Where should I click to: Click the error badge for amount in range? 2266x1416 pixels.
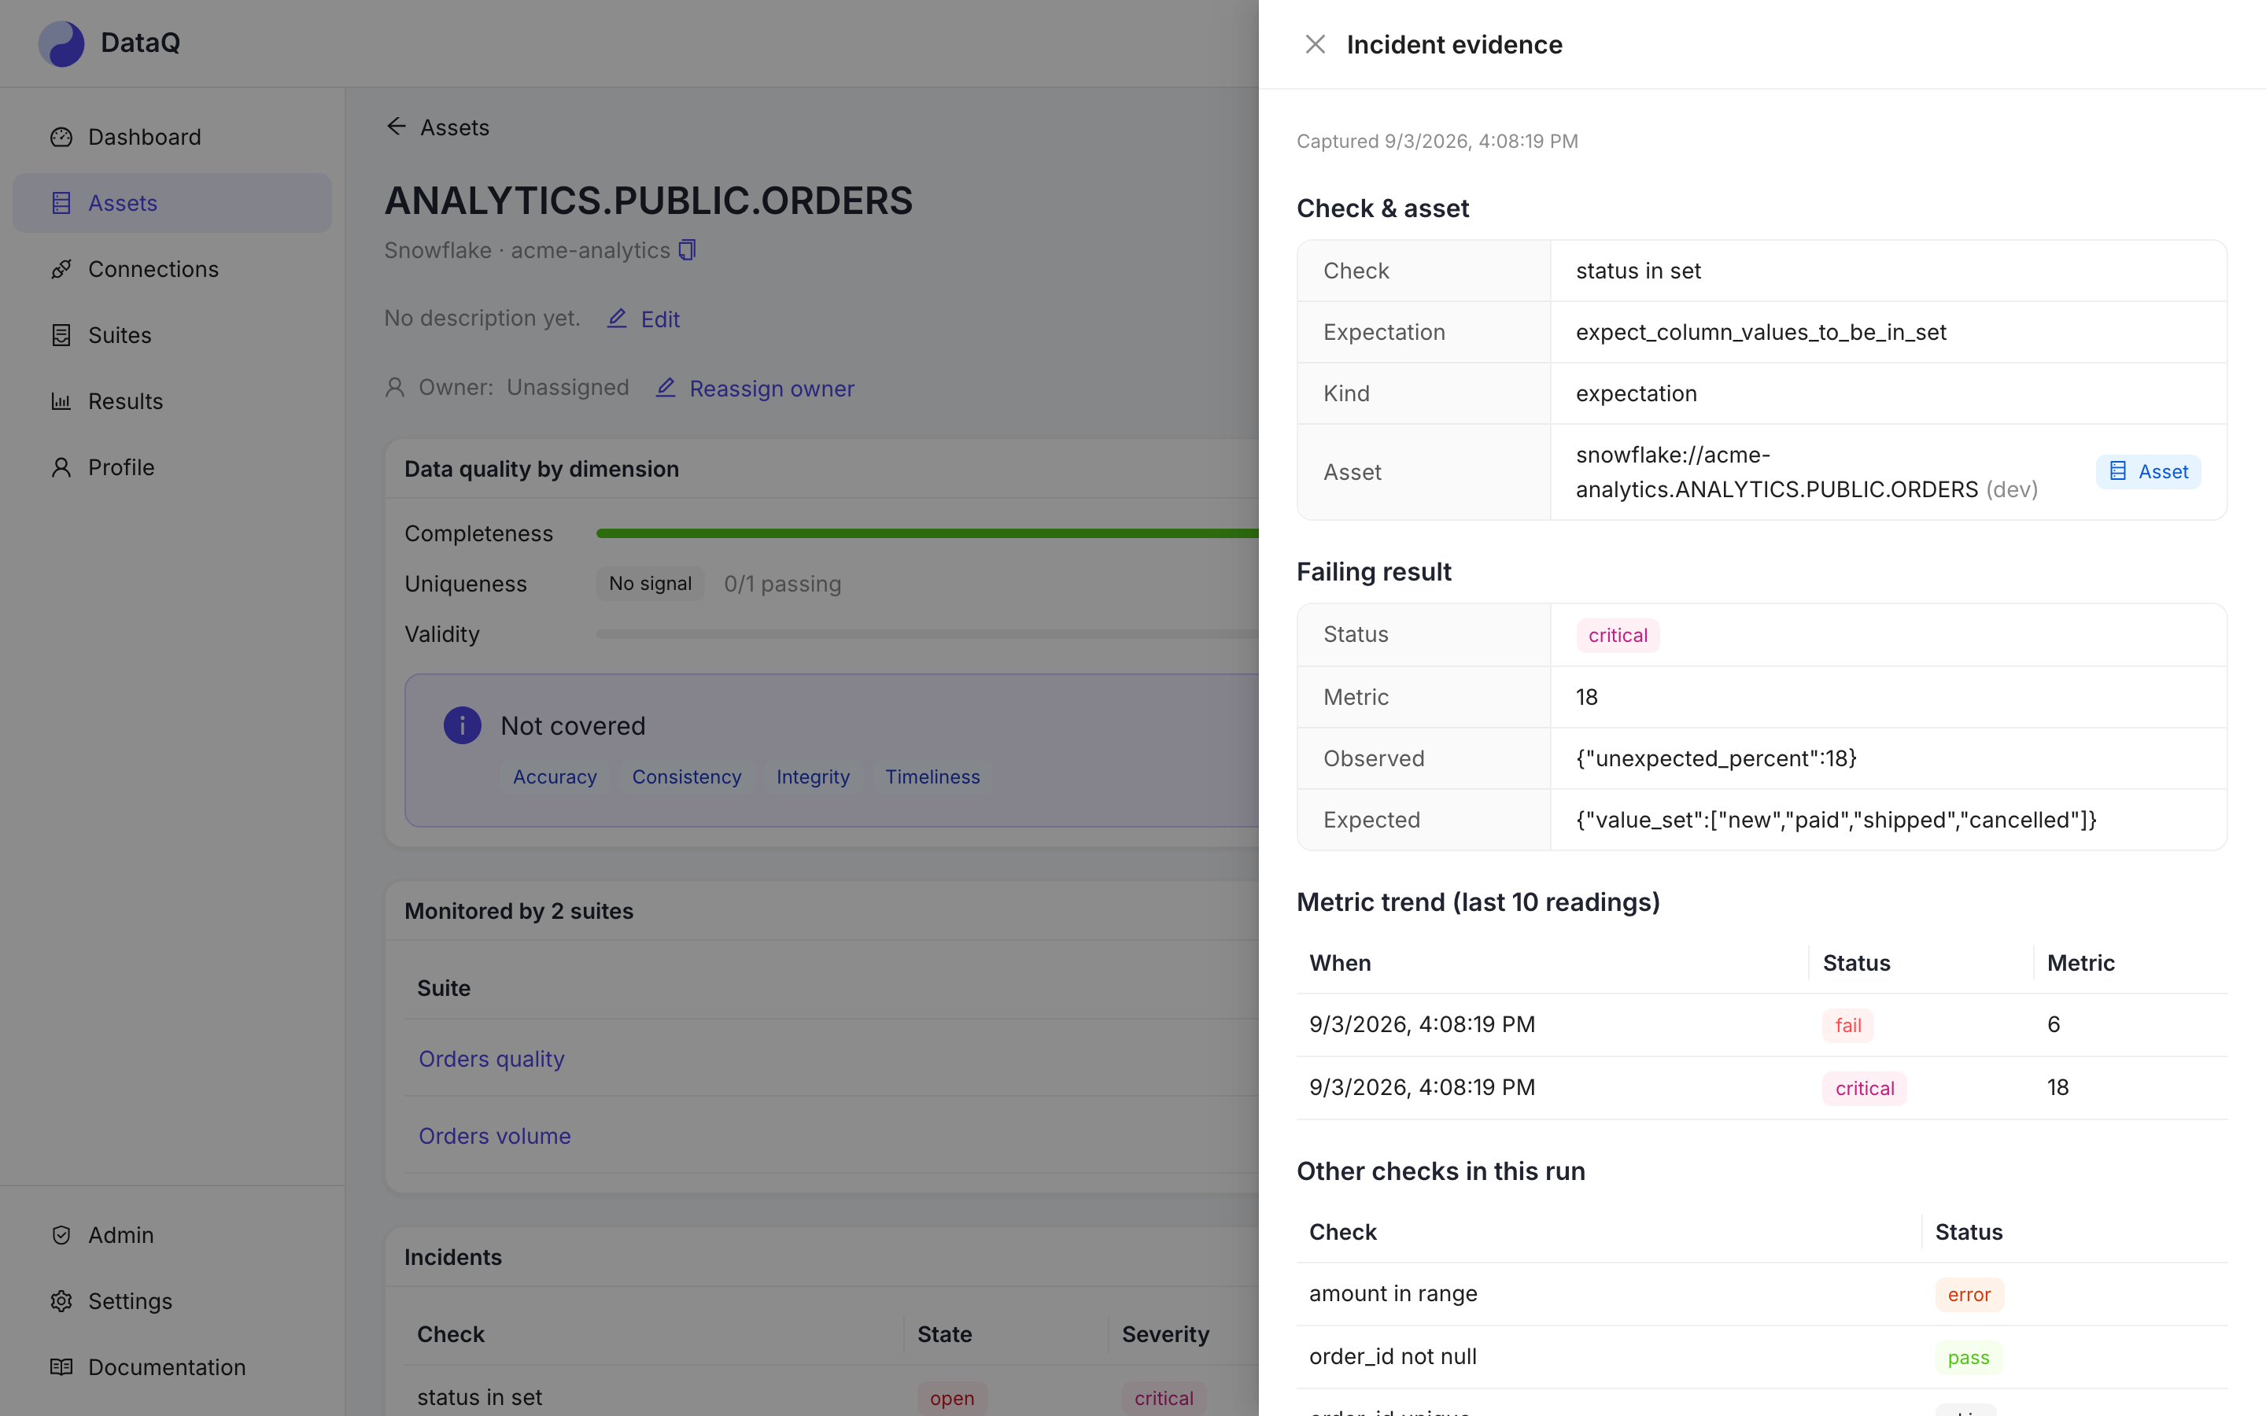pyautogui.click(x=1969, y=1294)
